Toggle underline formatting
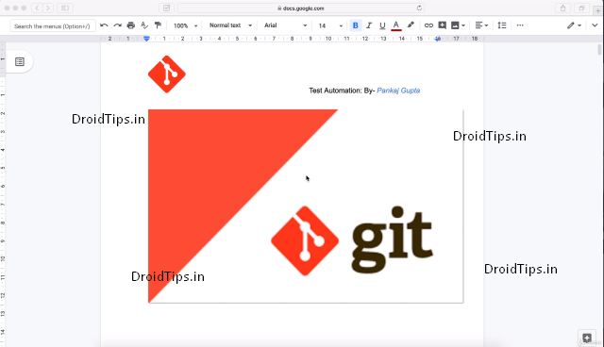Image resolution: width=604 pixels, height=347 pixels. [x=382, y=25]
